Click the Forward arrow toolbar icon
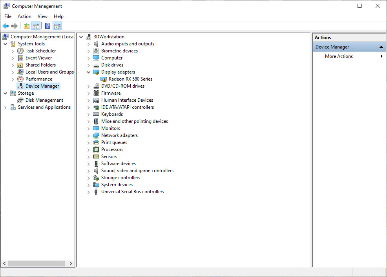The height and width of the screenshot is (277, 387). coord(15,26)
